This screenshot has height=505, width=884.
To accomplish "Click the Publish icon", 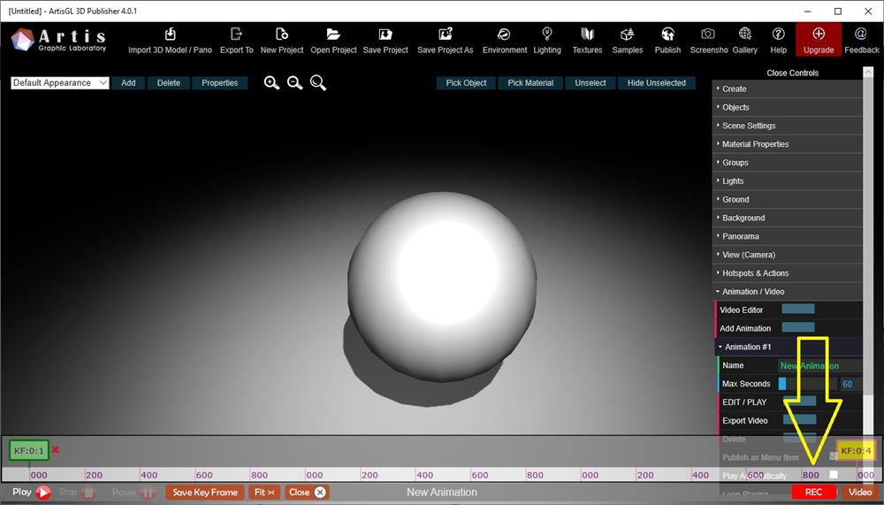I will [667, 34].
